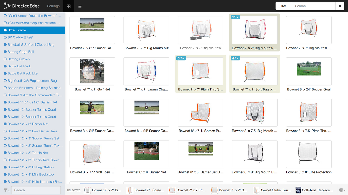Click the 'Bownet 7' x 7' Golf Net' caption

coord(92,89)
